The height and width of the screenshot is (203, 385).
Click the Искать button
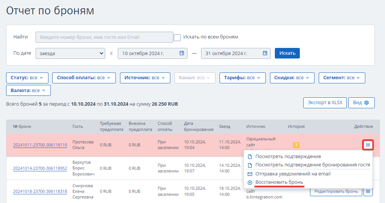(287, 53)
